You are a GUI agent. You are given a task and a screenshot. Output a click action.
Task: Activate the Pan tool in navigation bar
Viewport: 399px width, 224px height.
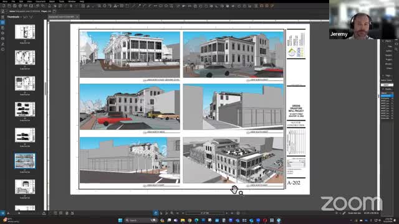coord(156,213)
